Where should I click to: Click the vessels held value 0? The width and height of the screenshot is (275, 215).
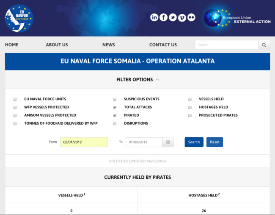71,211
